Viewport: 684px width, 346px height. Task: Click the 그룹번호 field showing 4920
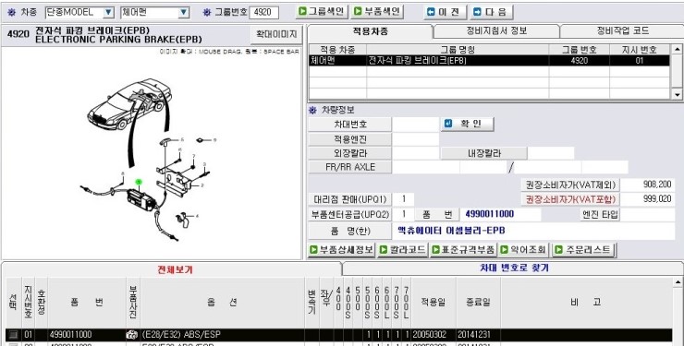(263, 12)
